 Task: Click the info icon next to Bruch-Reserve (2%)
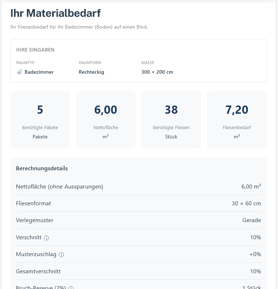[x=71, y=288]
